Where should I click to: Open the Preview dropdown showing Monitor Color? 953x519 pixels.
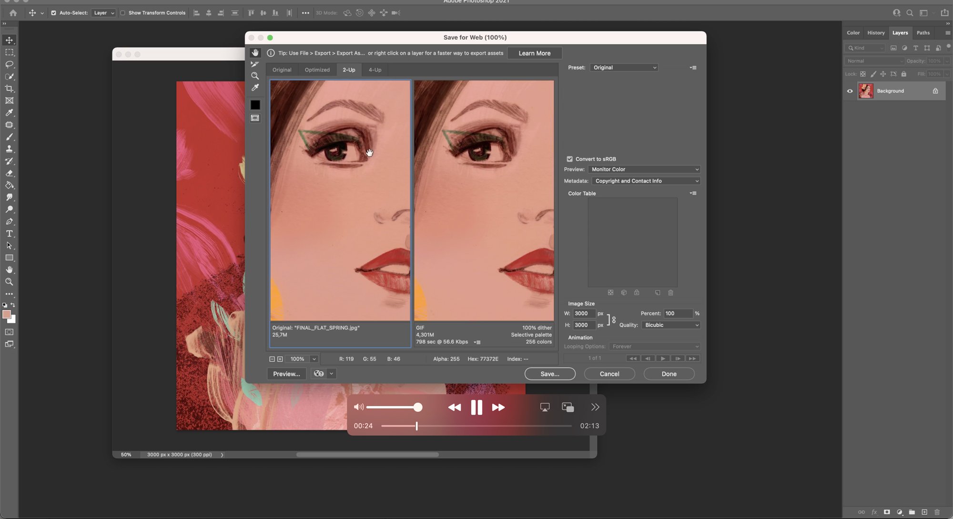pyautogui.click(x=644, y=170)
